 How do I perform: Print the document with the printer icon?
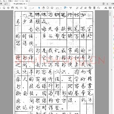(13, 8)
